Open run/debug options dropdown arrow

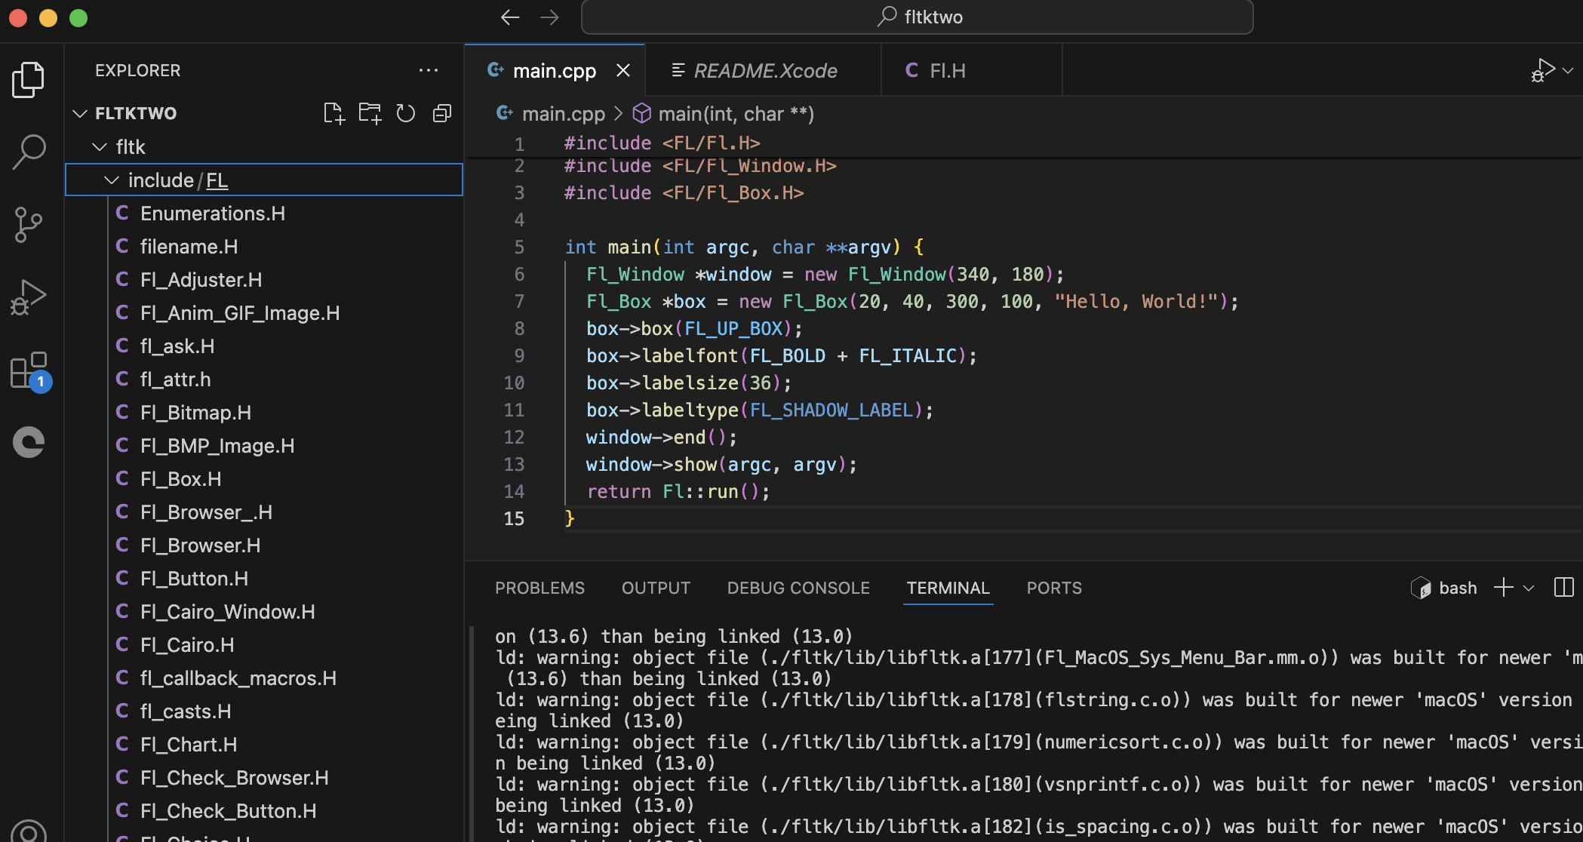click(1568, 70)
